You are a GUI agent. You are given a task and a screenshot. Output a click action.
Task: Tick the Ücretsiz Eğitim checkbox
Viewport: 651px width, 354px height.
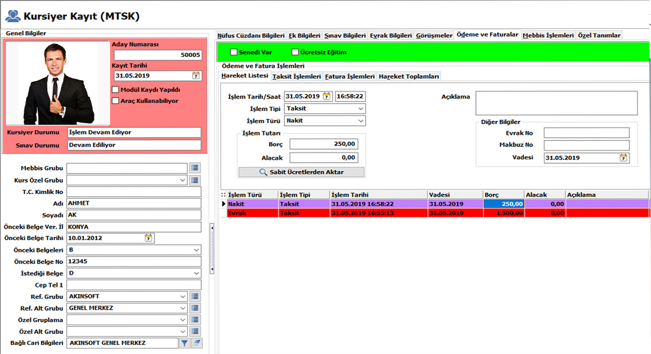(295, 53)
